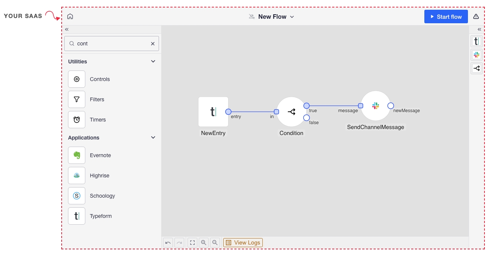This screenshot has width=492, height=258.
Task: Collapse the Applications section
Action: (x=153, y=138)
